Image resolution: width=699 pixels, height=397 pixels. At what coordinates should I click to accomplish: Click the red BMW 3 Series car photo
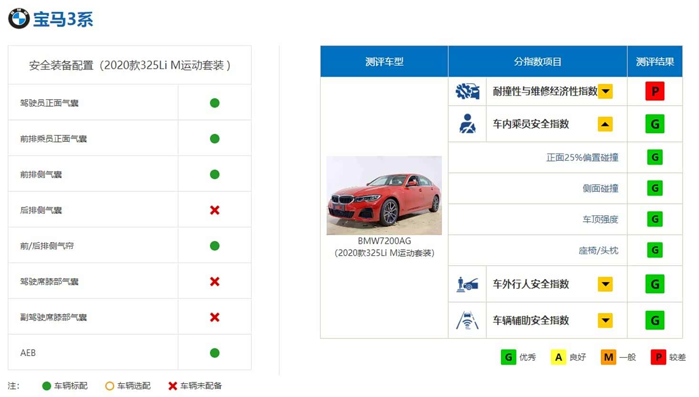click(x=384, y=195)
